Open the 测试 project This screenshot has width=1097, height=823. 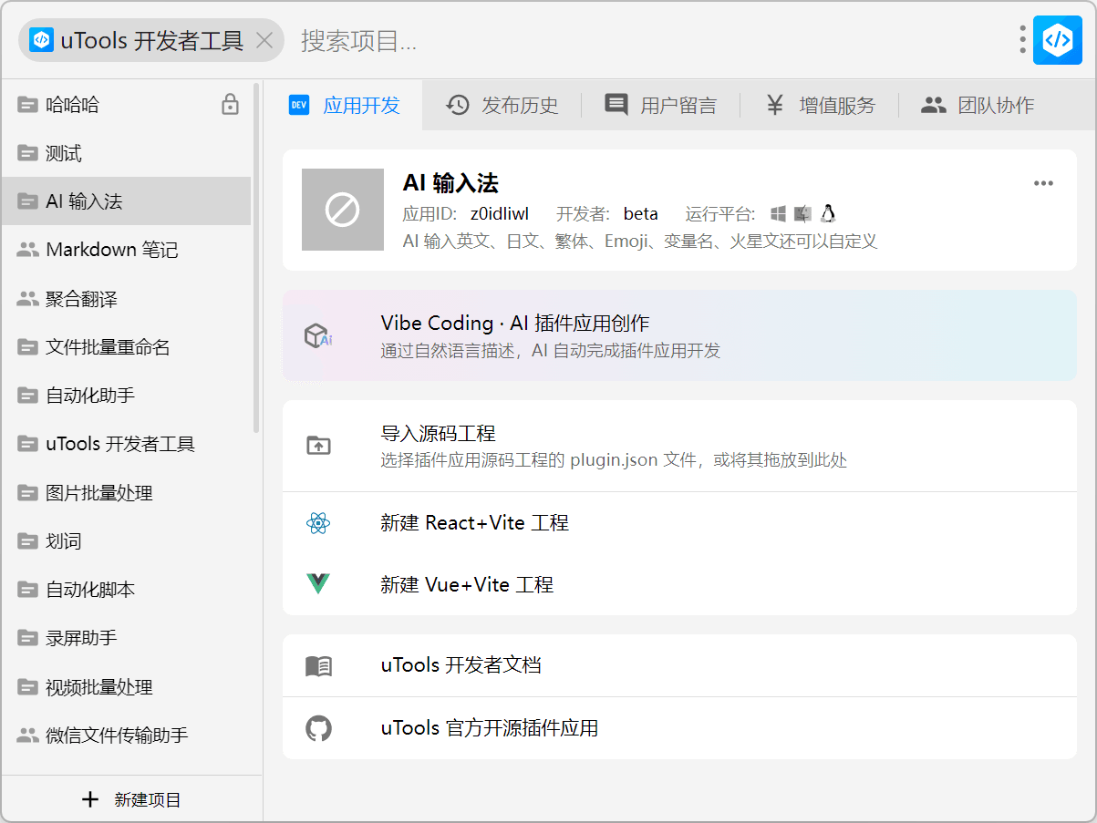126,153
